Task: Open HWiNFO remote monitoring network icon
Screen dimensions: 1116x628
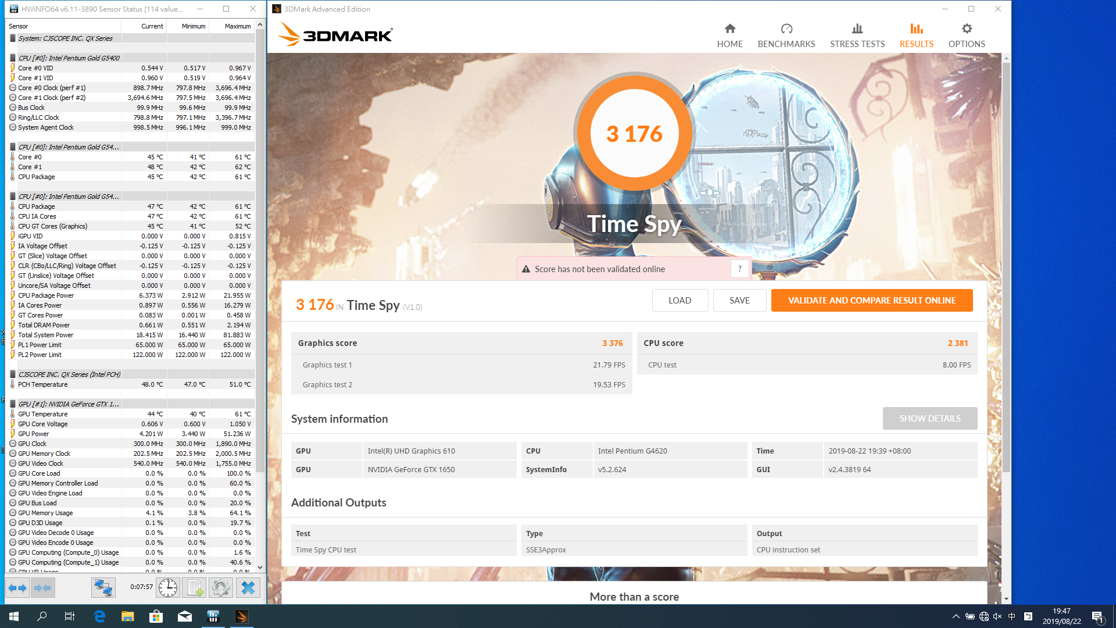Action: point(103,588)
